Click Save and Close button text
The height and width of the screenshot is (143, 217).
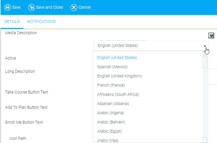point(49,7)
